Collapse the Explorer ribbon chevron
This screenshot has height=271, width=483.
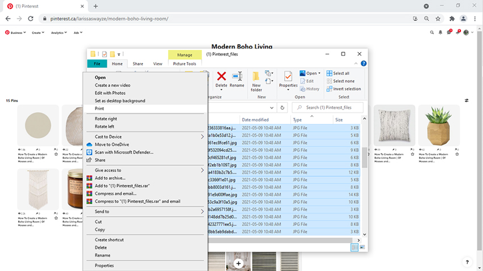pos(356,63)
